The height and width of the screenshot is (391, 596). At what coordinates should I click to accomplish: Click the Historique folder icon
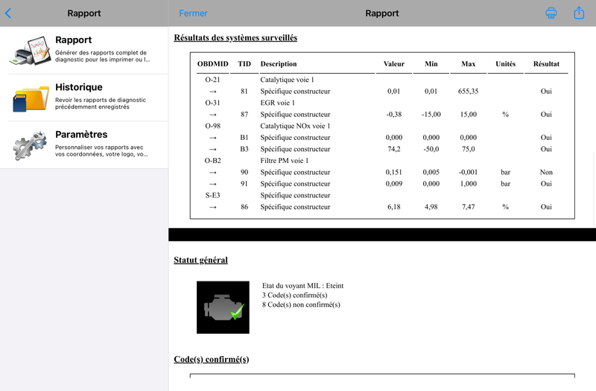pyautogui.click(x=31, y=98)
